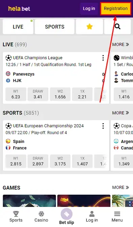Select W1 odds 6.23 for Panevezys
This screenshot has height=227, width=133.
click(16, 94)
